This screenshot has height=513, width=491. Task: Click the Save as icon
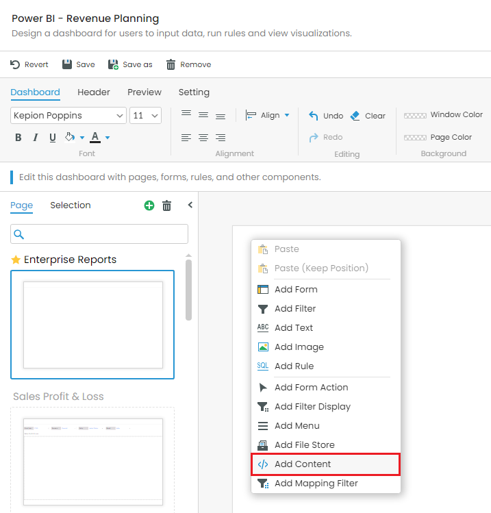pos(113,64)
